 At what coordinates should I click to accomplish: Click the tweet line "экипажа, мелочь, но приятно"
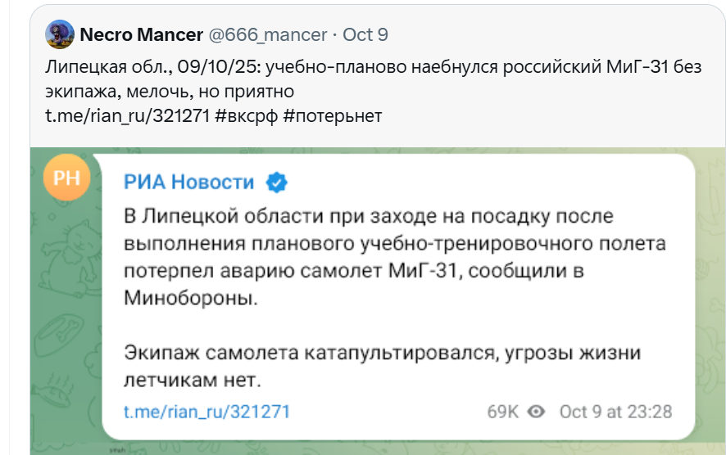(169, 92)
